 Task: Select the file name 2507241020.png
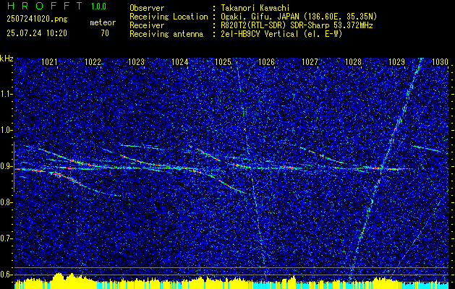(x=37, y=20)
